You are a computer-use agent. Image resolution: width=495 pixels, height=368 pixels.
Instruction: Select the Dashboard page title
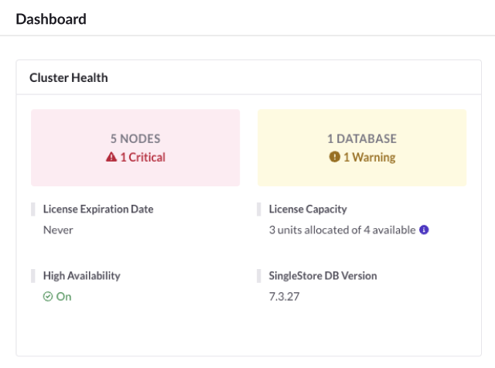coord(51,19)
